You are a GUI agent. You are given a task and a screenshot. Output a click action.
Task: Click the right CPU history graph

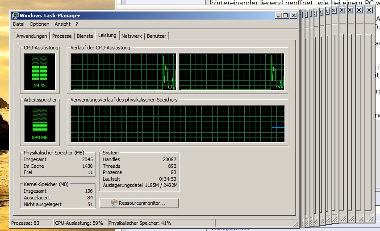[x=231, y=72]
